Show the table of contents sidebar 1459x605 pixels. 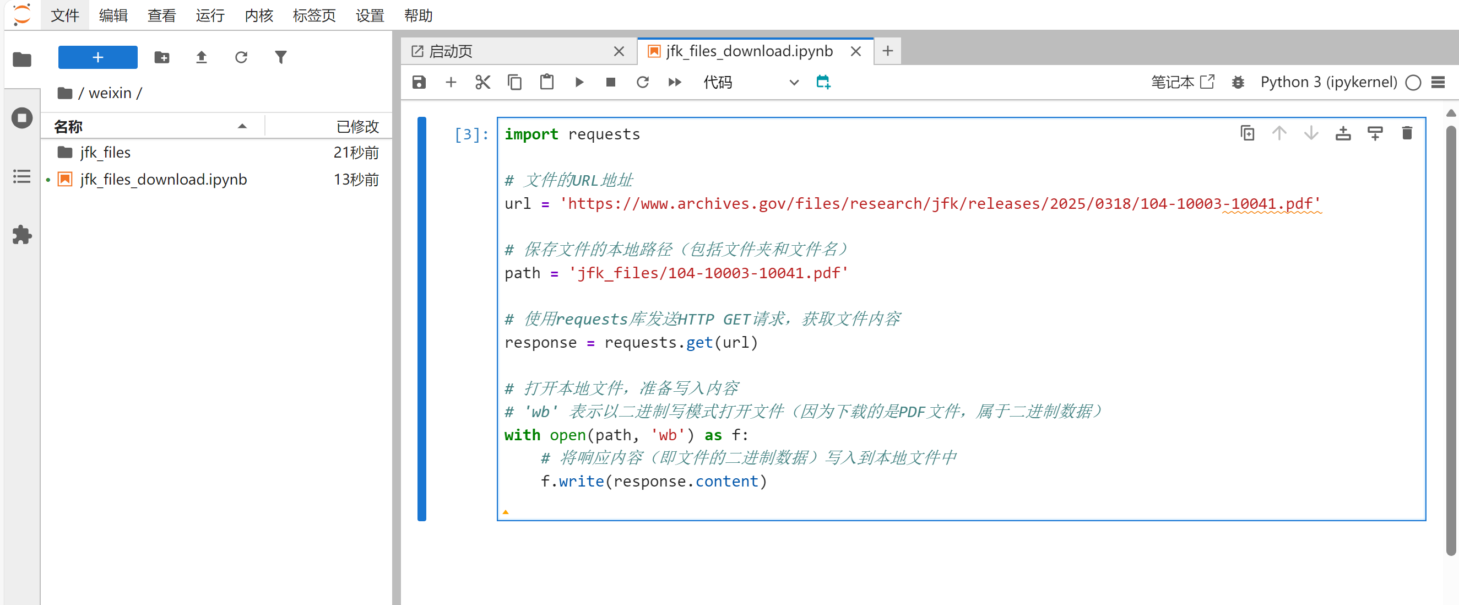pyautogui.click(x=21, y=176)
